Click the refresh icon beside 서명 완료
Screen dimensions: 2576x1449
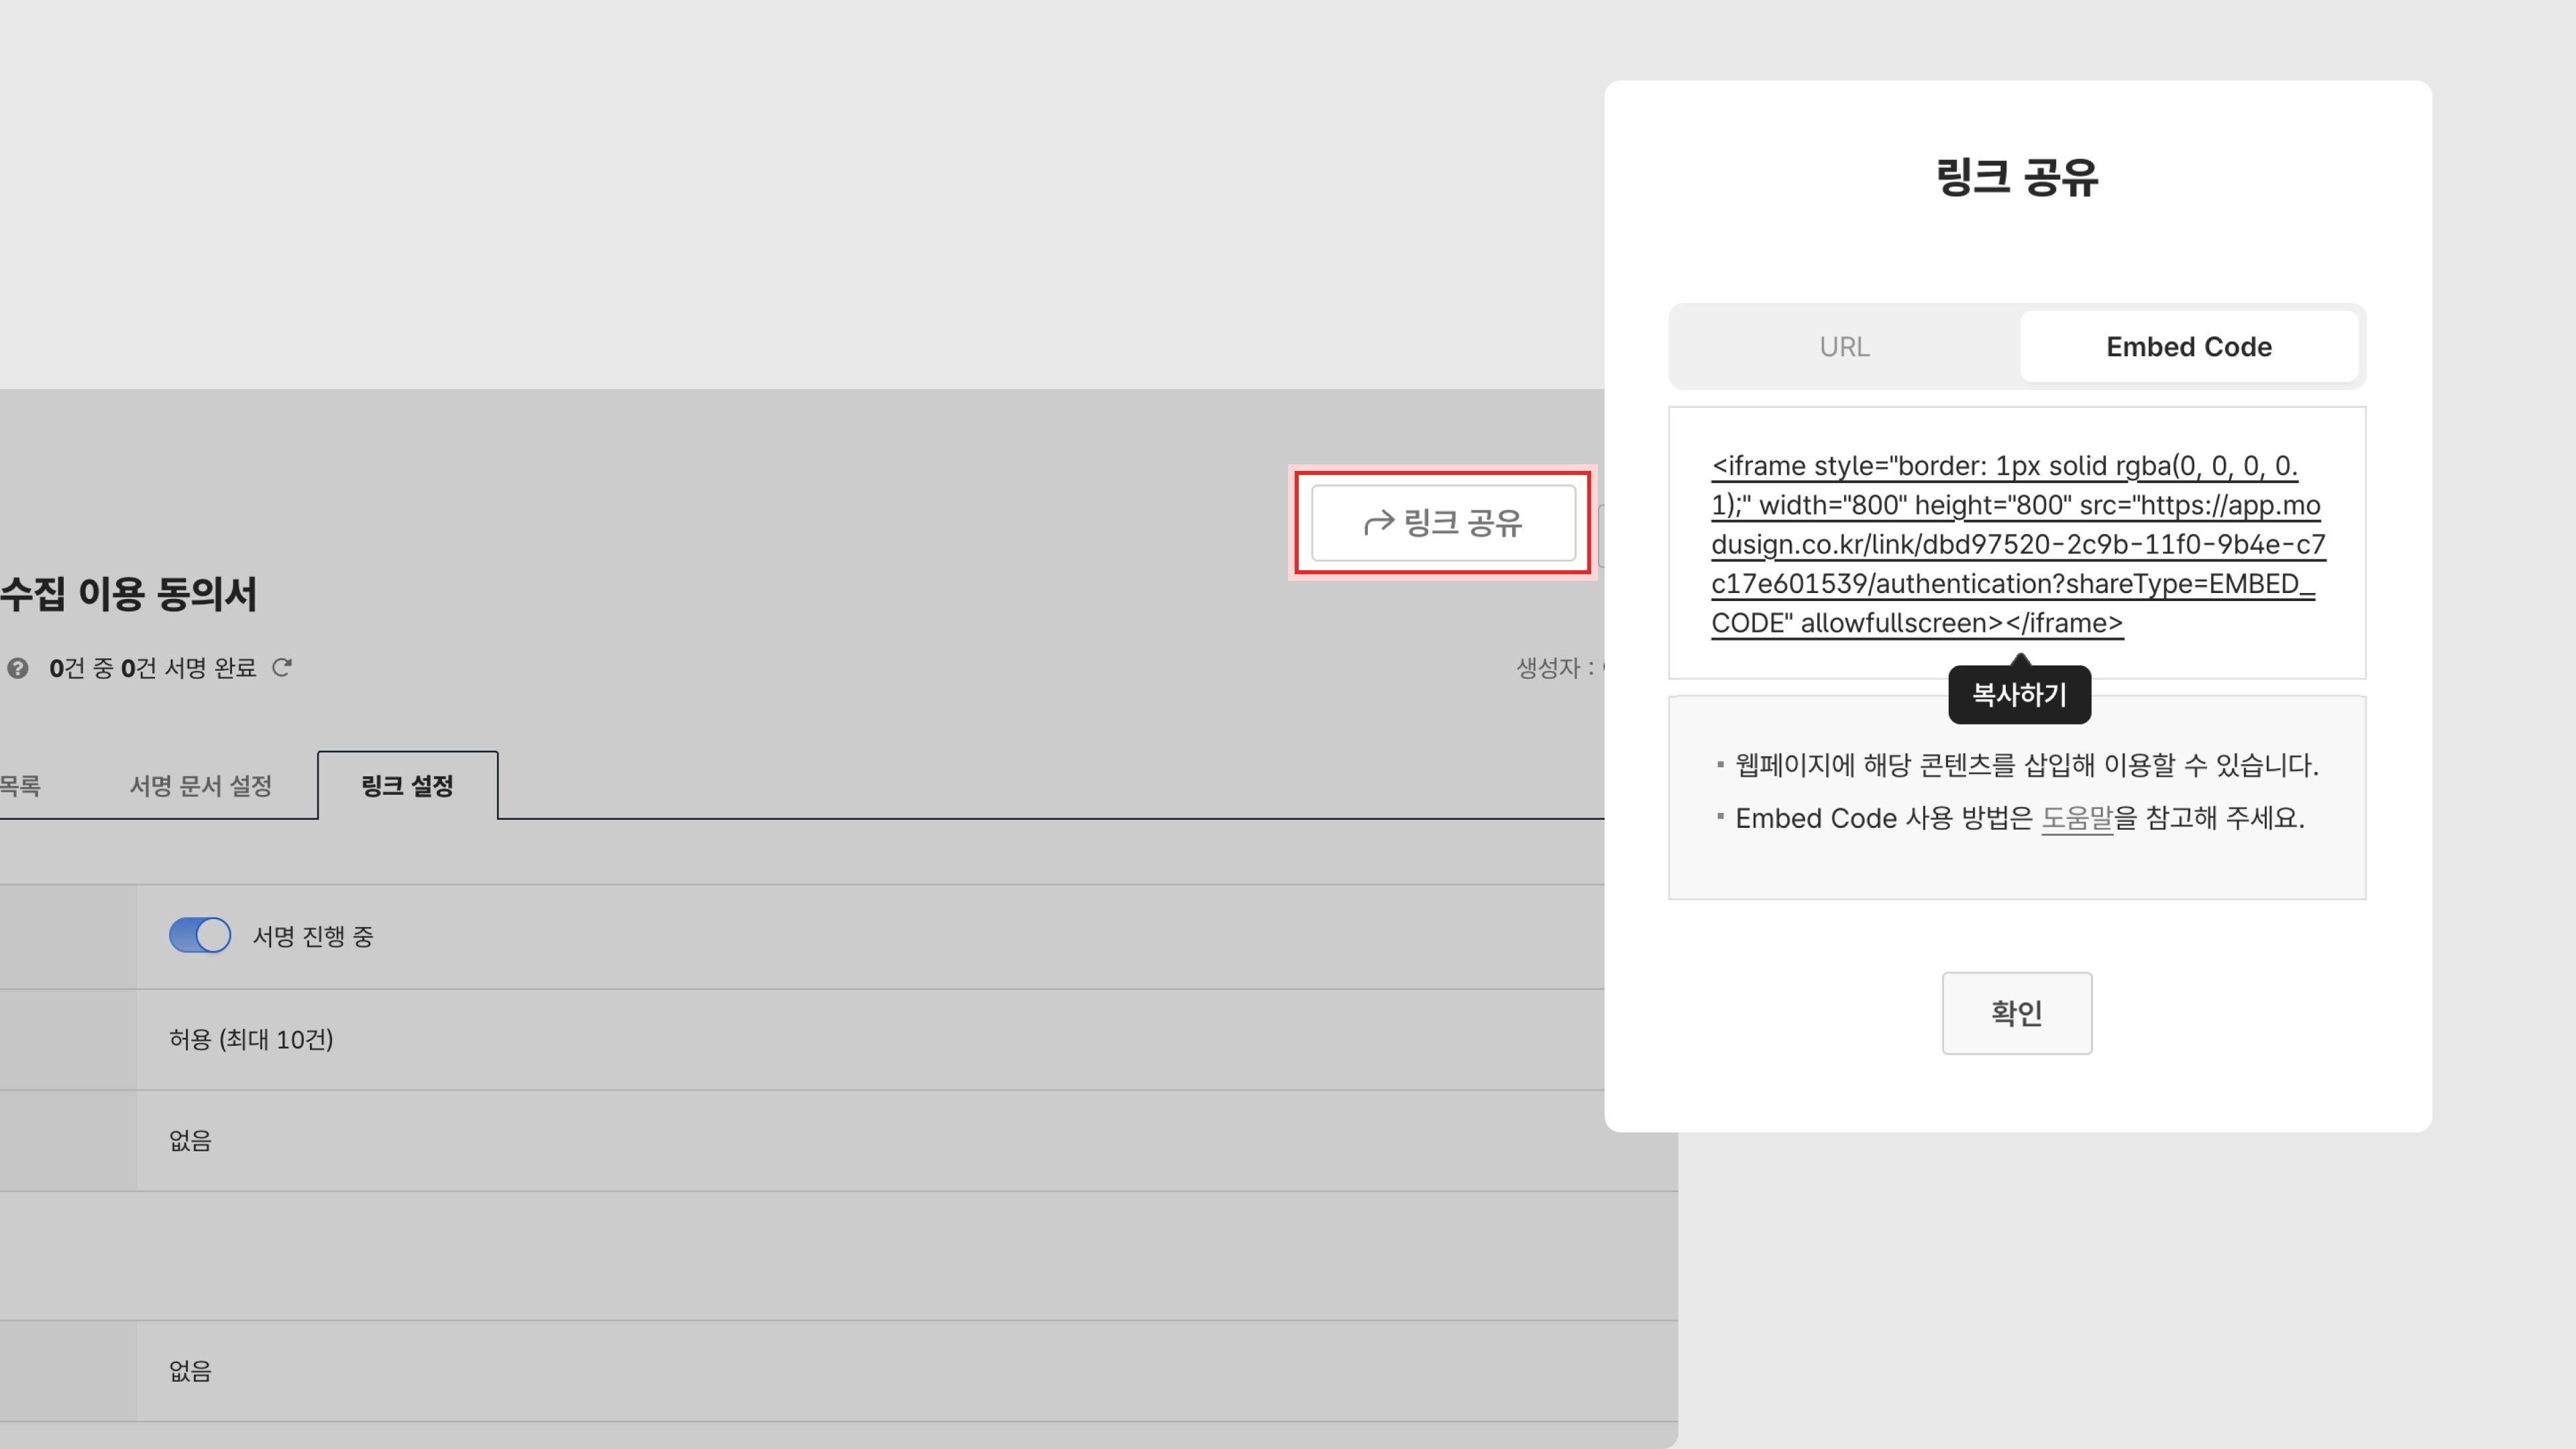point(282,667)
